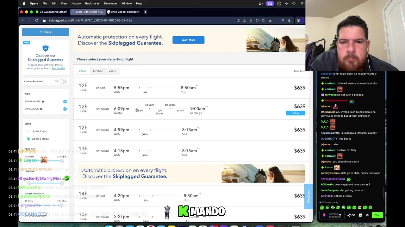Click the Total Cost column header
The image size is (405, 227).
[299, 71]
